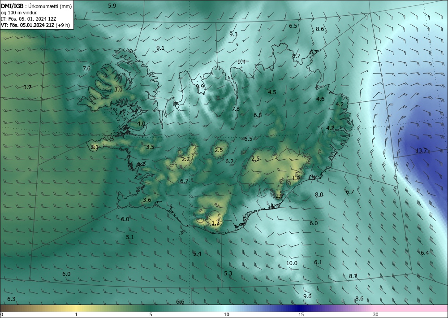The width and height of the screenshot is (448, 318).
Task: Select the 4.6 value on the map
Action: (x=320, y=99)
